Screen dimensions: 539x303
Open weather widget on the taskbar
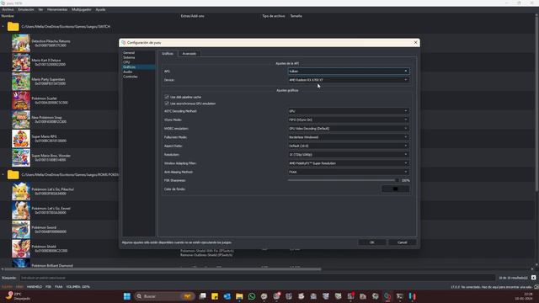[18, 296]
